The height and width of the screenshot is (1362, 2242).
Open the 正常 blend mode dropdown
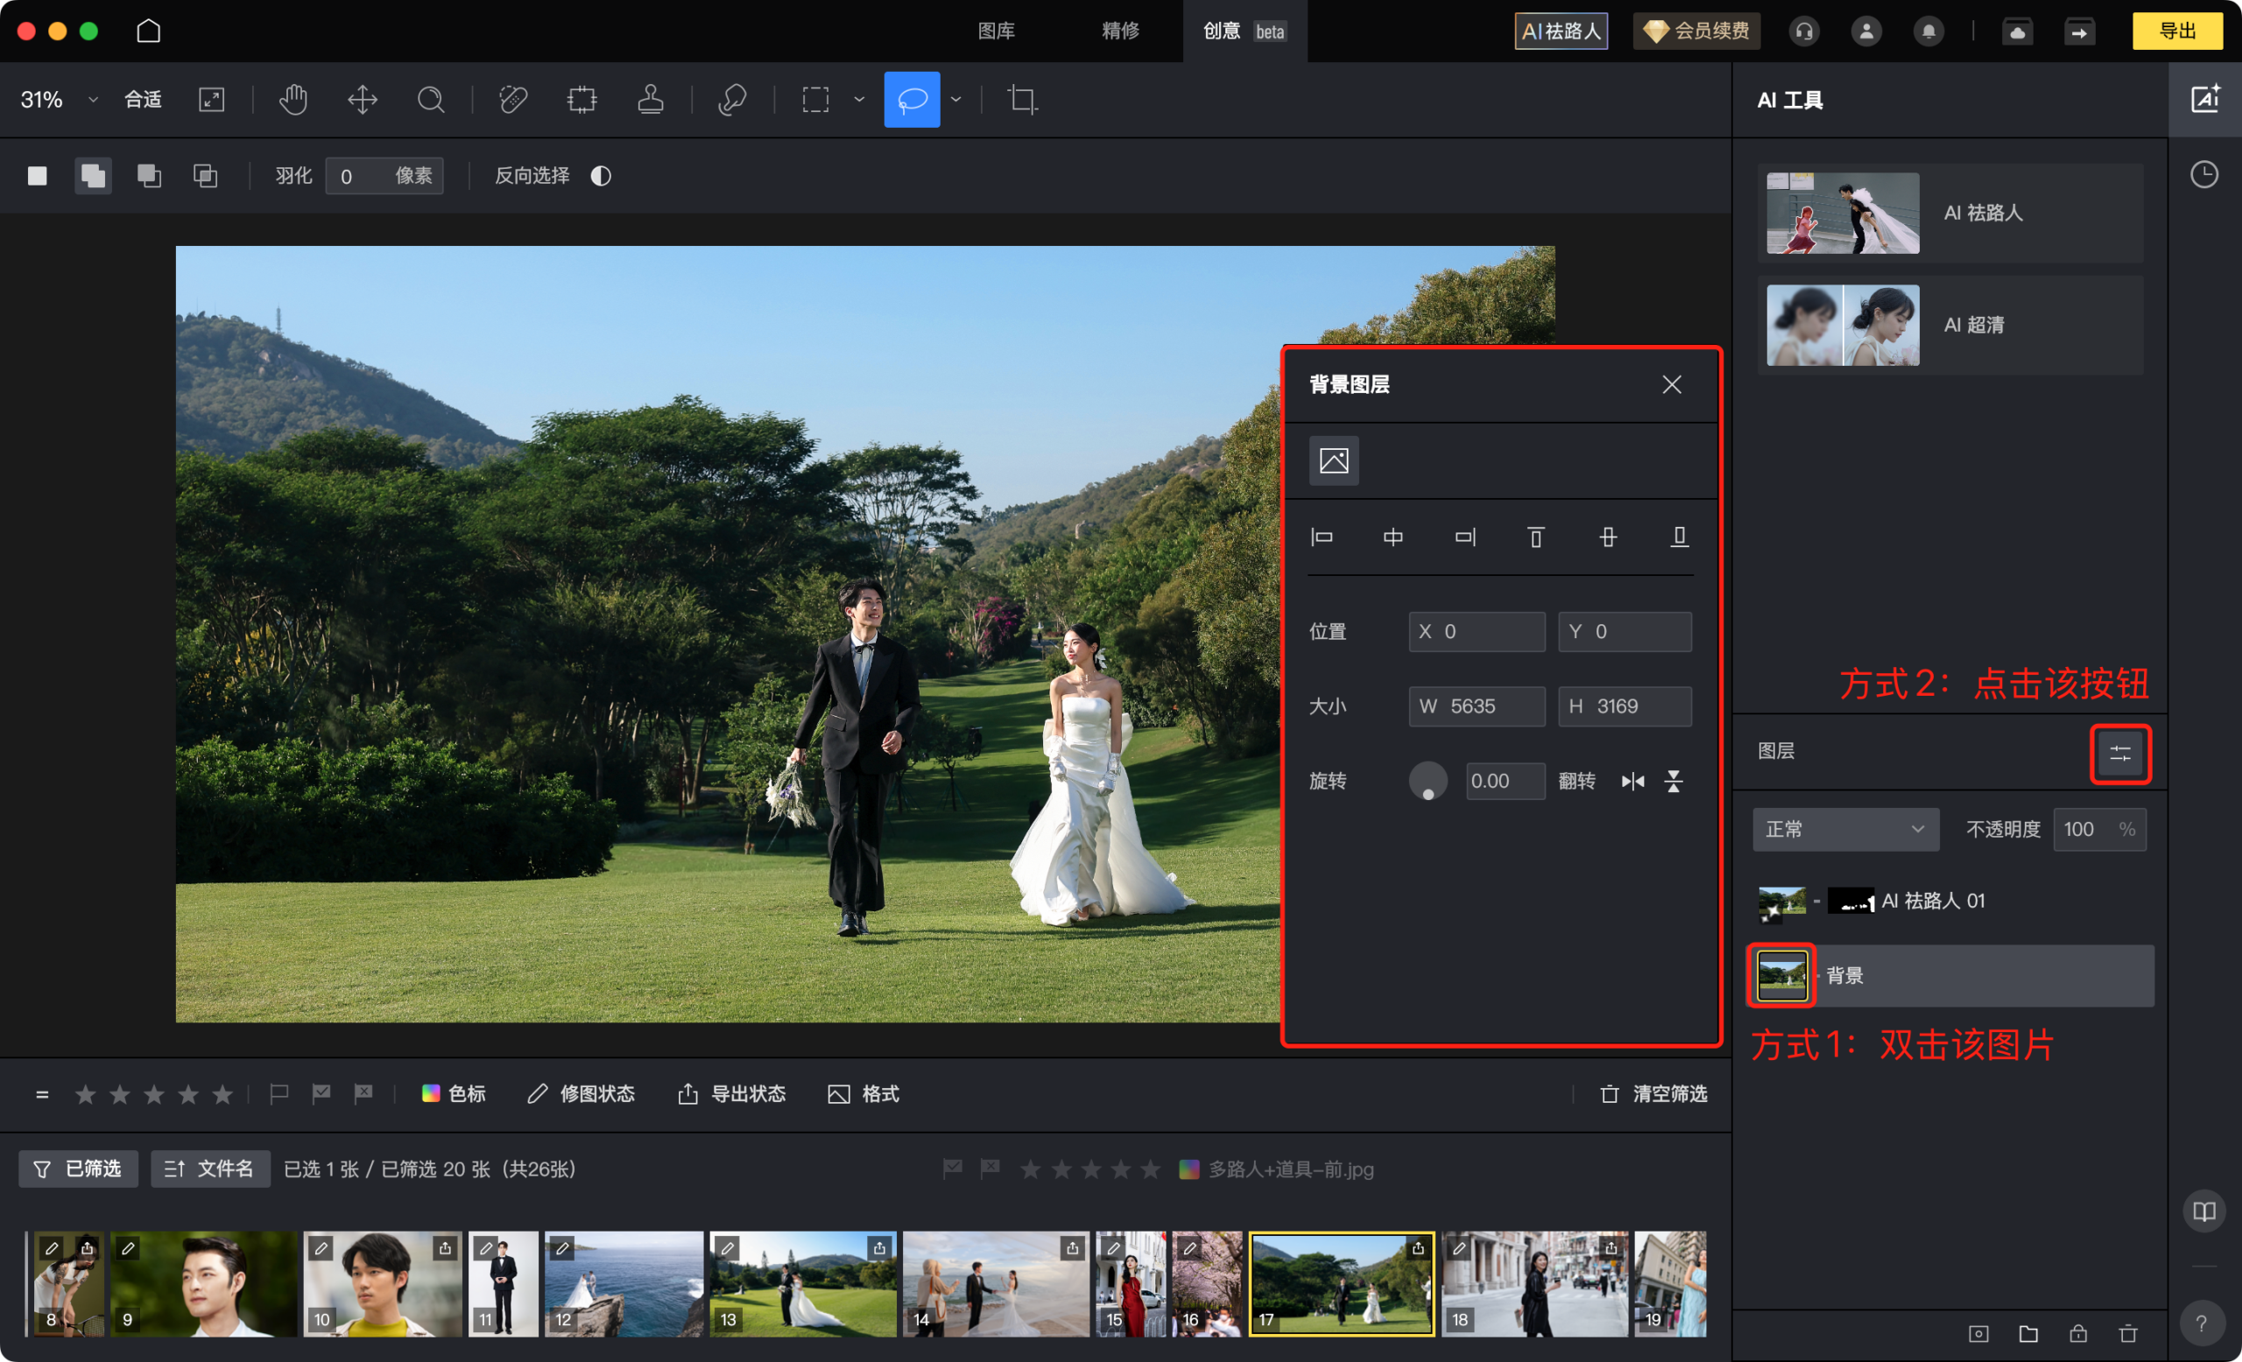click(1844, 829)
